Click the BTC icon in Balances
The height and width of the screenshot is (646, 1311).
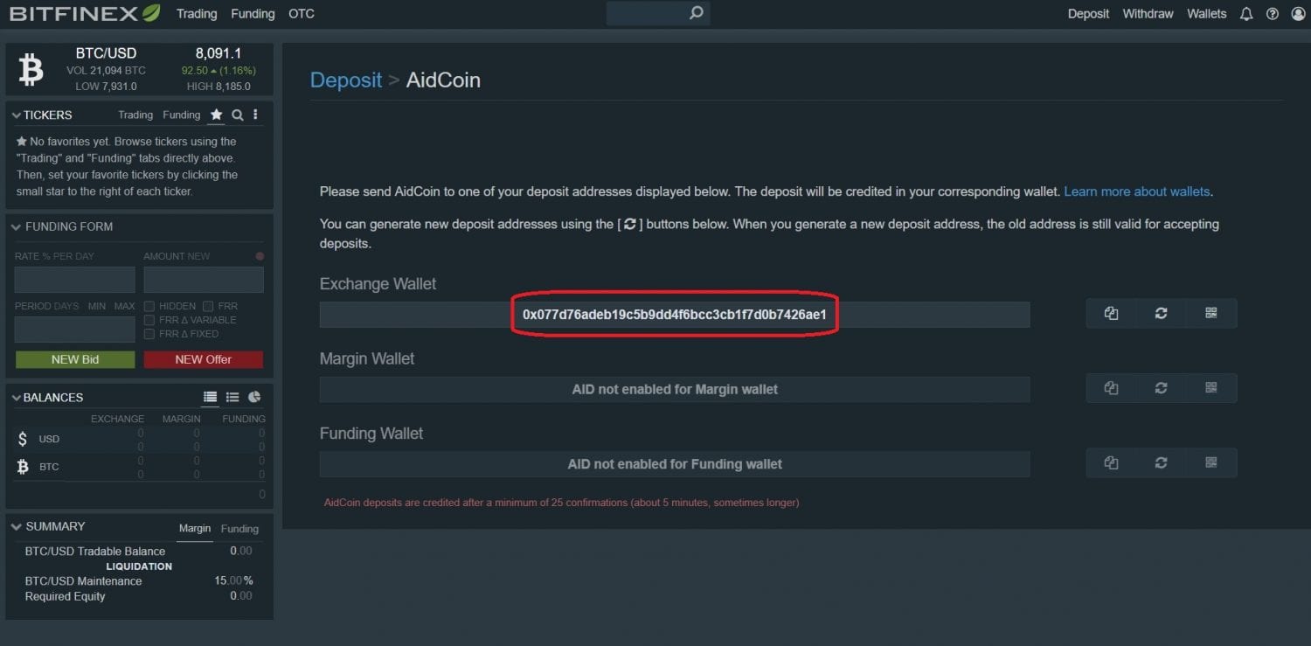23,467
